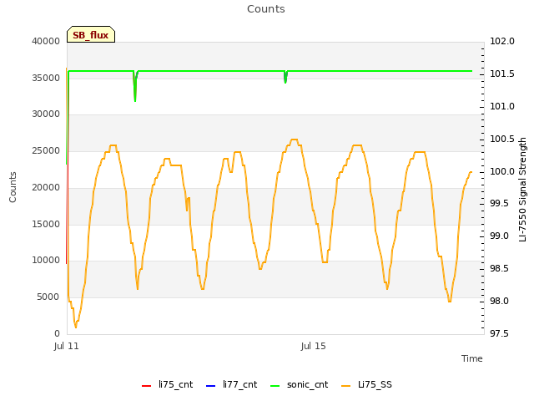Viewport: 534px width, 401px height.
Task: Click the 25000 left axis value
Action: 46,150
